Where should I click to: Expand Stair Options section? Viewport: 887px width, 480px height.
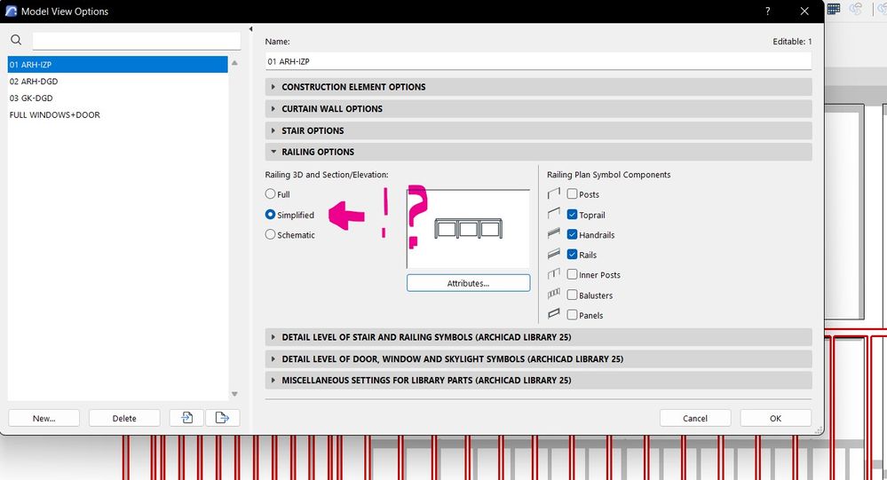(538, 130)
